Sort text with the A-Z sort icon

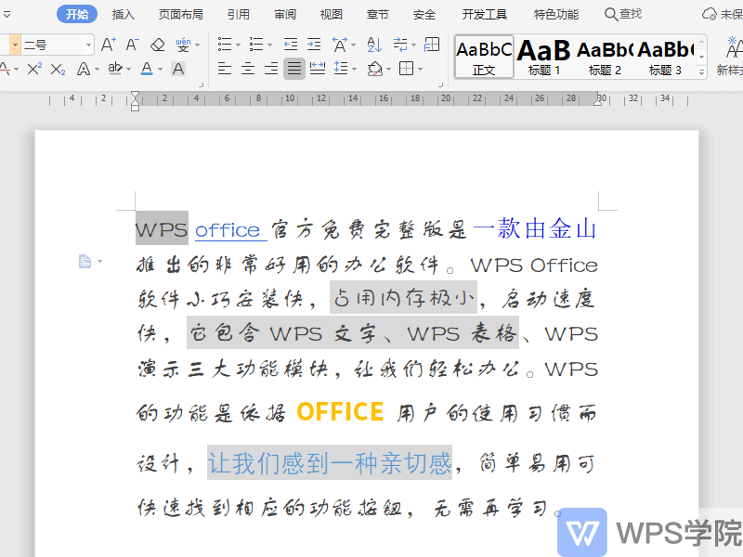coord(374,45)
